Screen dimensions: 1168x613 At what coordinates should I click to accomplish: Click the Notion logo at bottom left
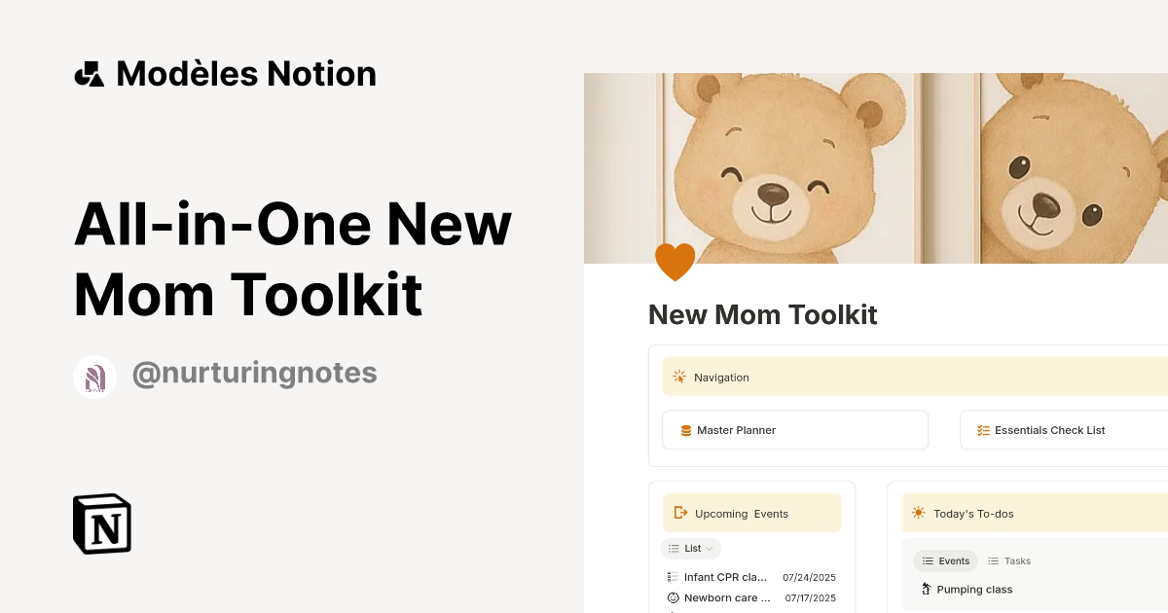[100, 523]
